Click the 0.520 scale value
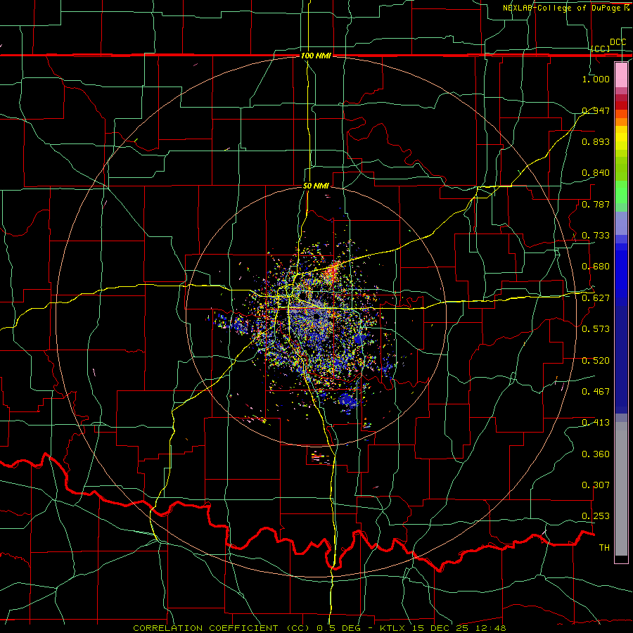The width and height of the screenshot is (633, 633). pyautogui.click(x=596, y=361)
